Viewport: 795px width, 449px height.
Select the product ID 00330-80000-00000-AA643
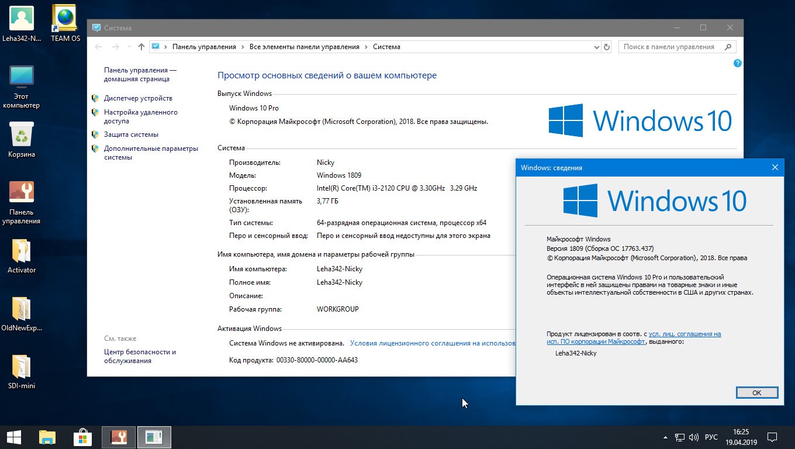coord(317,360)
